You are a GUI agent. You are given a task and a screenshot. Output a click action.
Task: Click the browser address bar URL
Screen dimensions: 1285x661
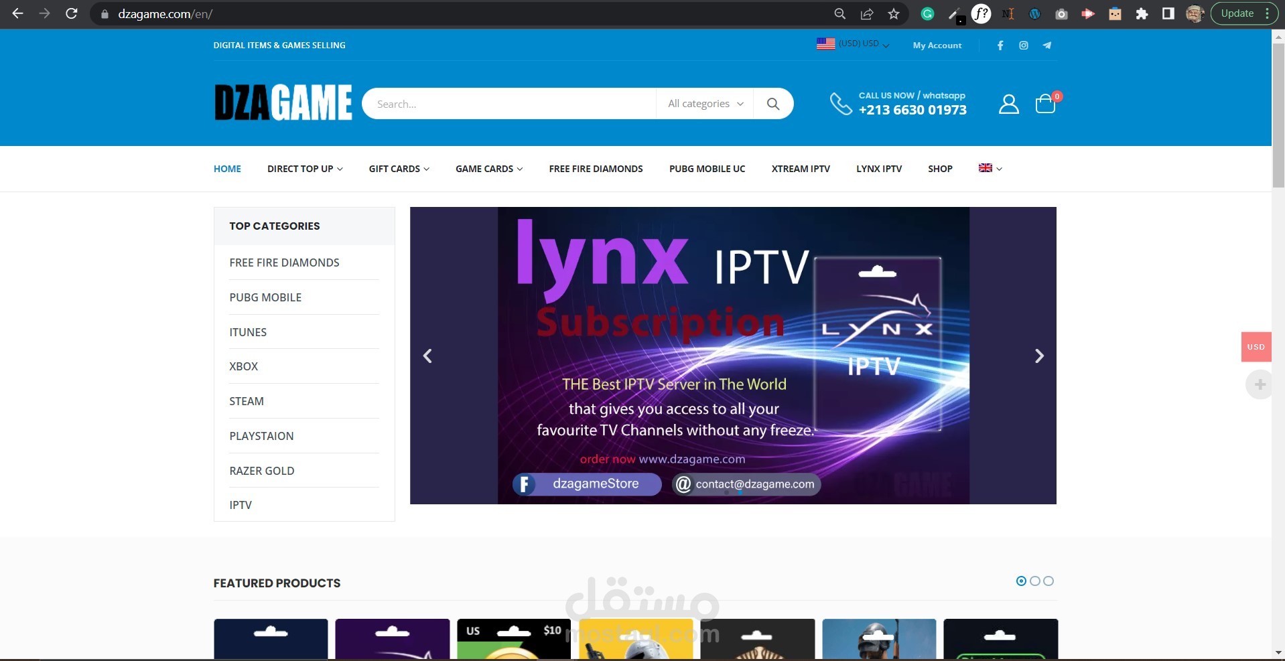[x=165, y=14]
